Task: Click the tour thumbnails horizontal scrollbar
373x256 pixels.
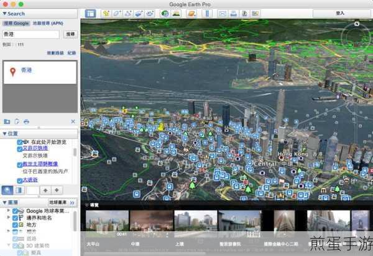Action: pyautogui.click(x=145, y=254)
